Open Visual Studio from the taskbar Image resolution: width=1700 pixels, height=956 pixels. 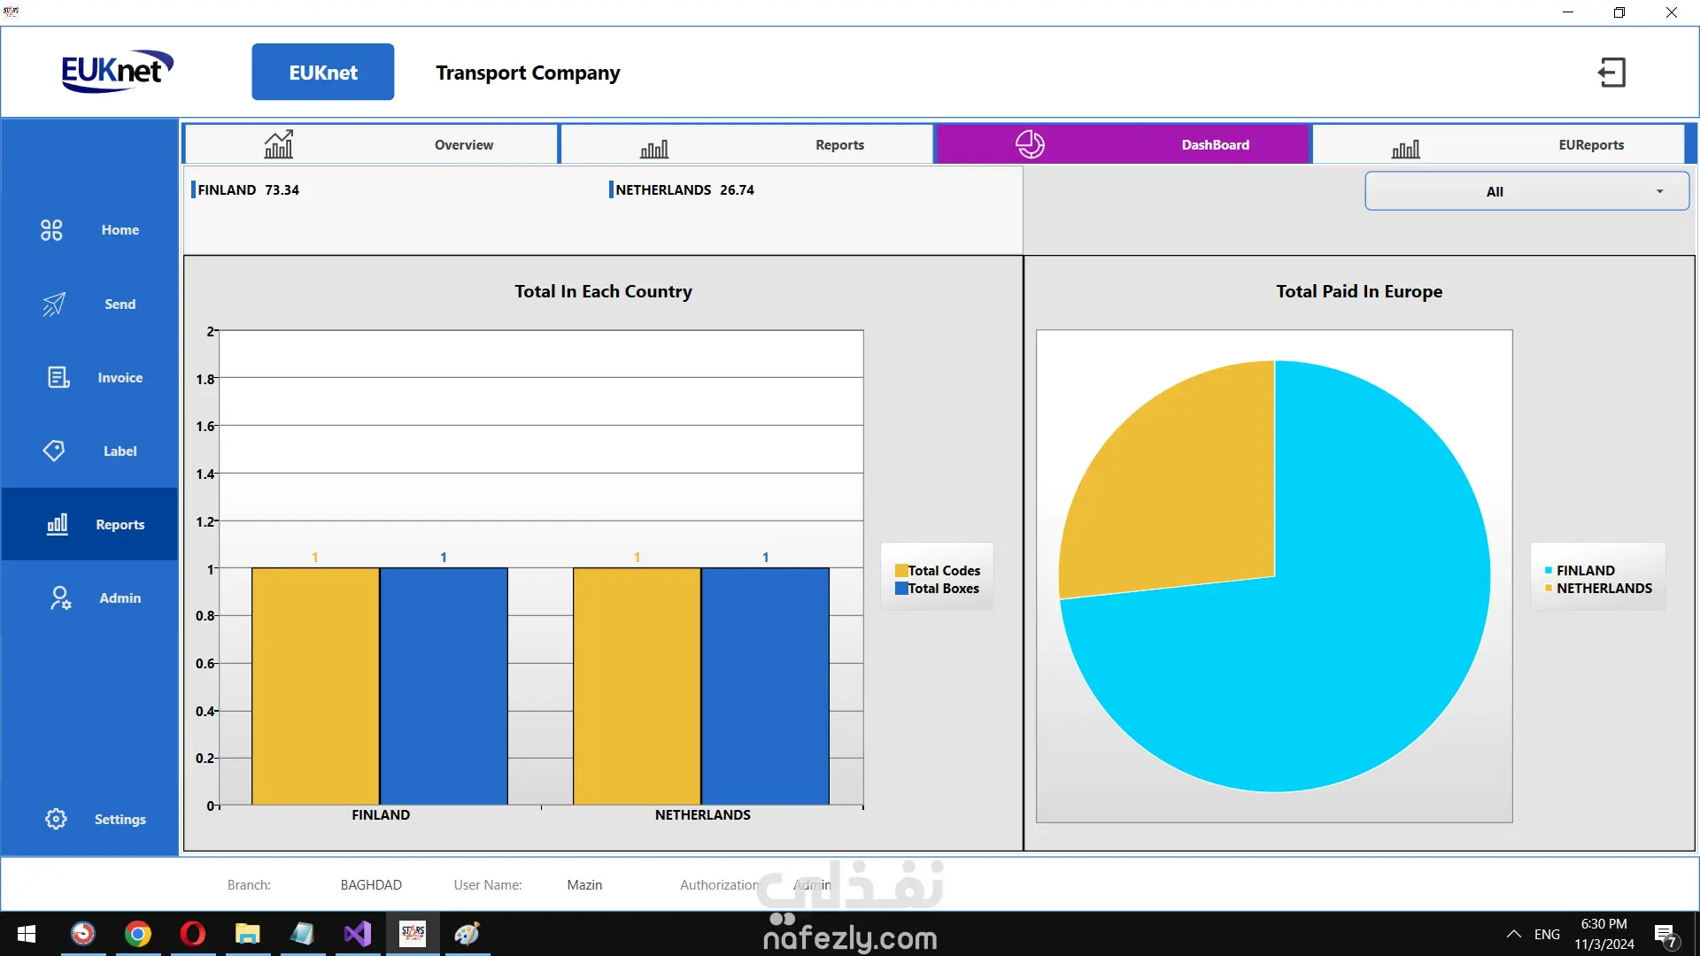[x=358, y=934]
